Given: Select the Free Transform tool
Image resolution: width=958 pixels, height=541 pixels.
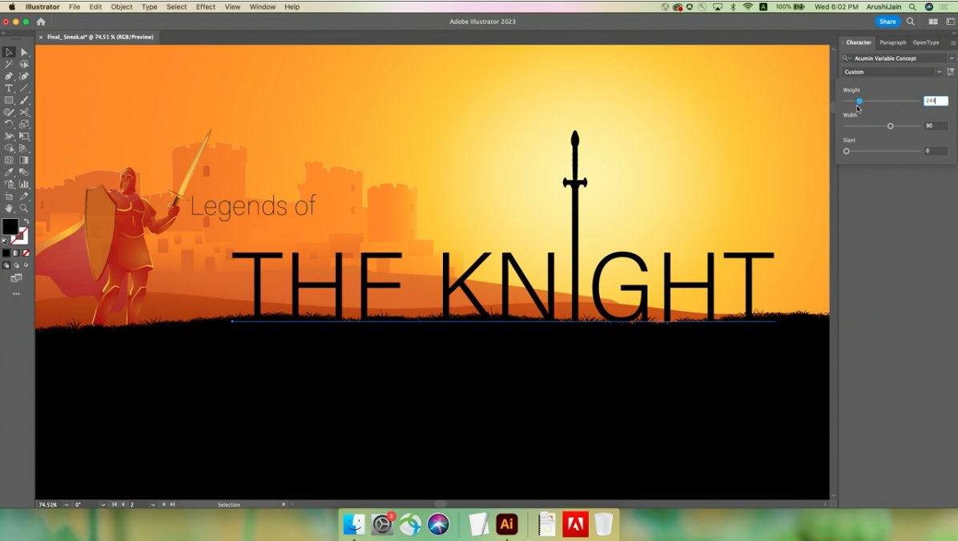Looking at the screenshot, I should coord(24,136).
